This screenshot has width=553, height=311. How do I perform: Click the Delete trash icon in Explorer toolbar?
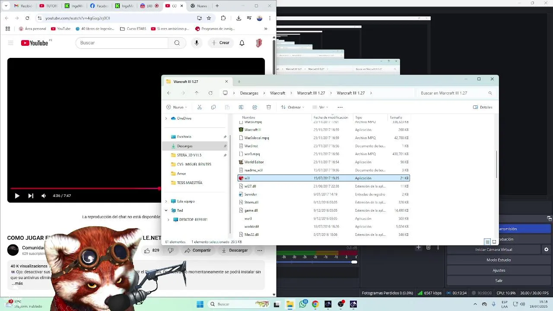(x=269, y=107)
